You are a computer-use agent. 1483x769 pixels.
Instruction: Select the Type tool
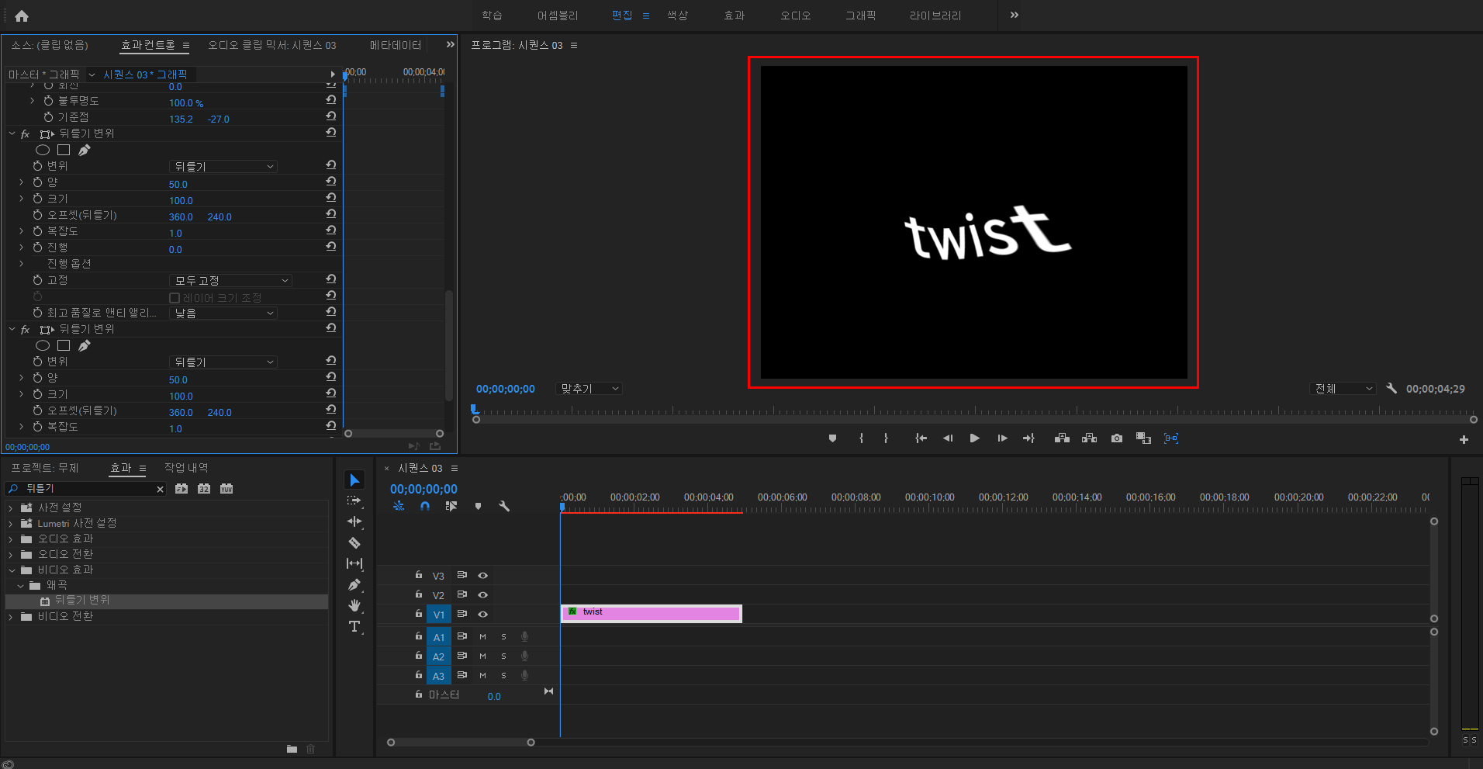pos(354,626)
